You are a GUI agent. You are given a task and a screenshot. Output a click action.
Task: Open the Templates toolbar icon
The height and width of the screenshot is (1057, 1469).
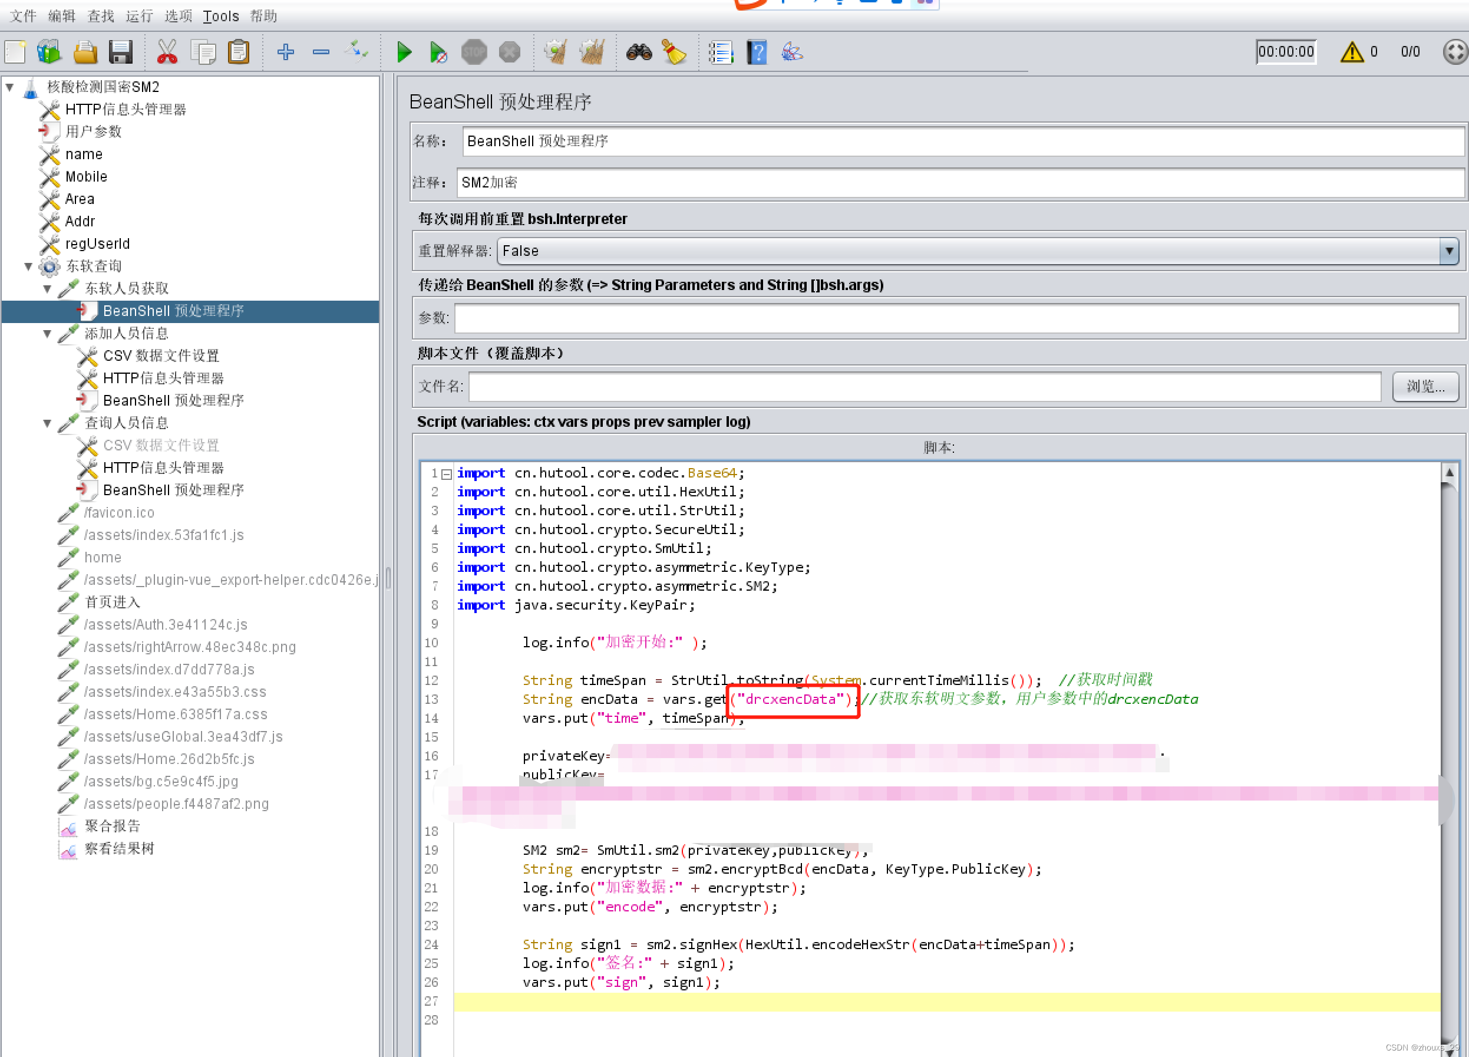coord(49,52)
